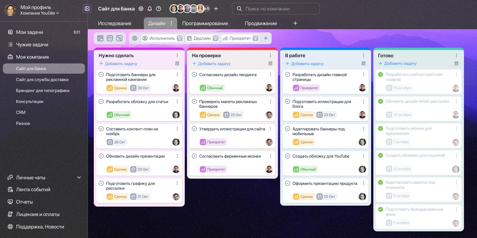
Task: Add a new filter with plus icon
Action: pyautogui.click(x=266, y=38)
